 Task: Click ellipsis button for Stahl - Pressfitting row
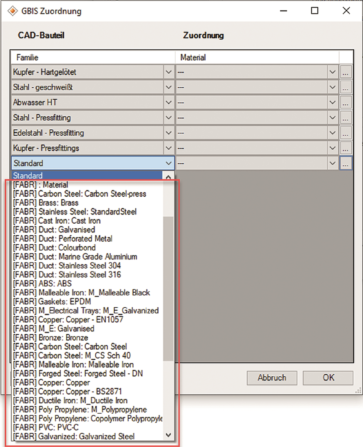[x=346, y=118]
